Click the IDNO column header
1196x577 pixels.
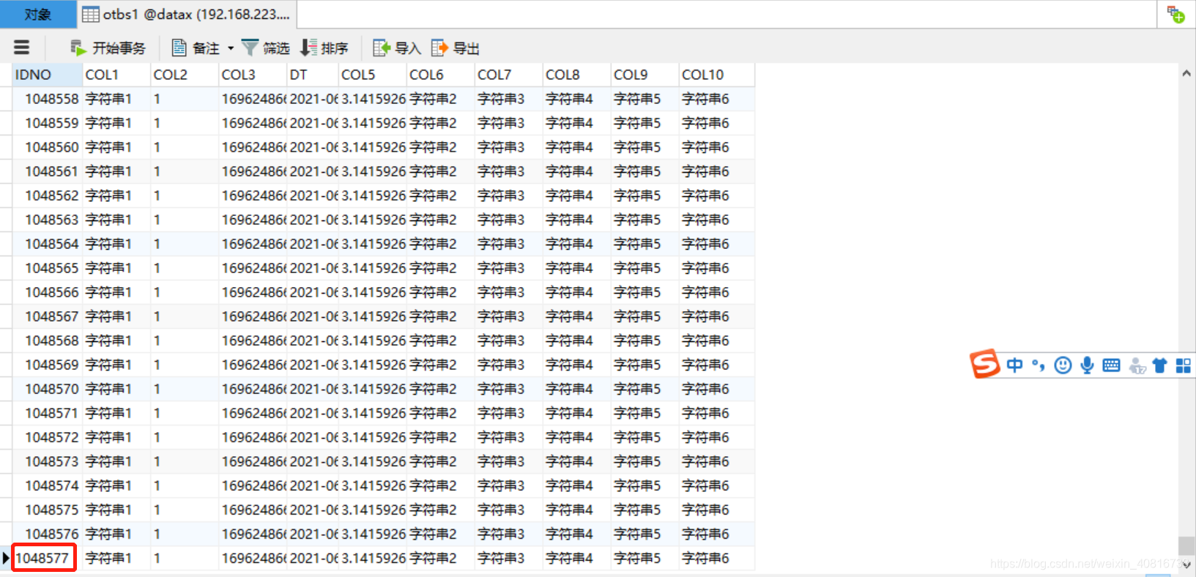[x=47, y=75]
